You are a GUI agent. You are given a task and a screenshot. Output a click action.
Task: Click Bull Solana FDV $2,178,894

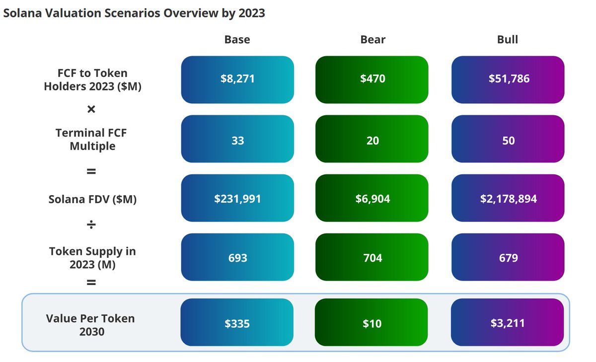(508, 198)
